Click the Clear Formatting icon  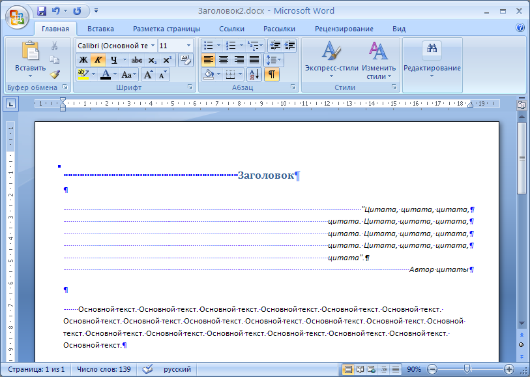pyautogui.click(x=185, y=60)
